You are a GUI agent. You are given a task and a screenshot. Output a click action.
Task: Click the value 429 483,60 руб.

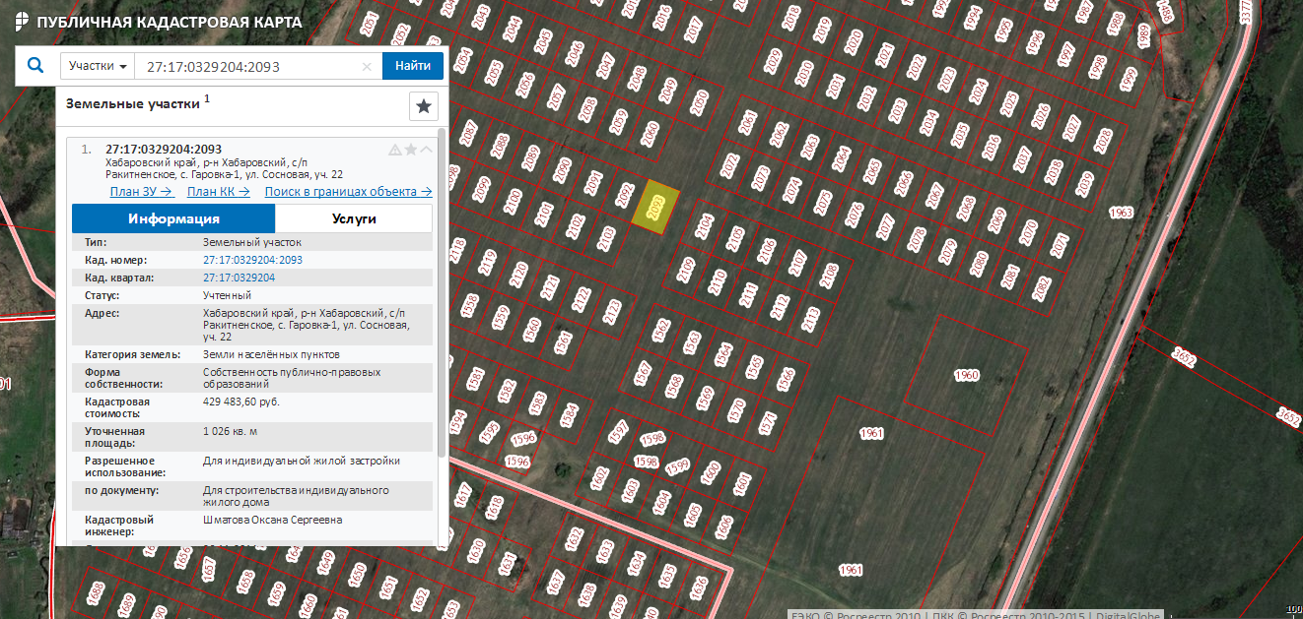click(x=241, y=402)
